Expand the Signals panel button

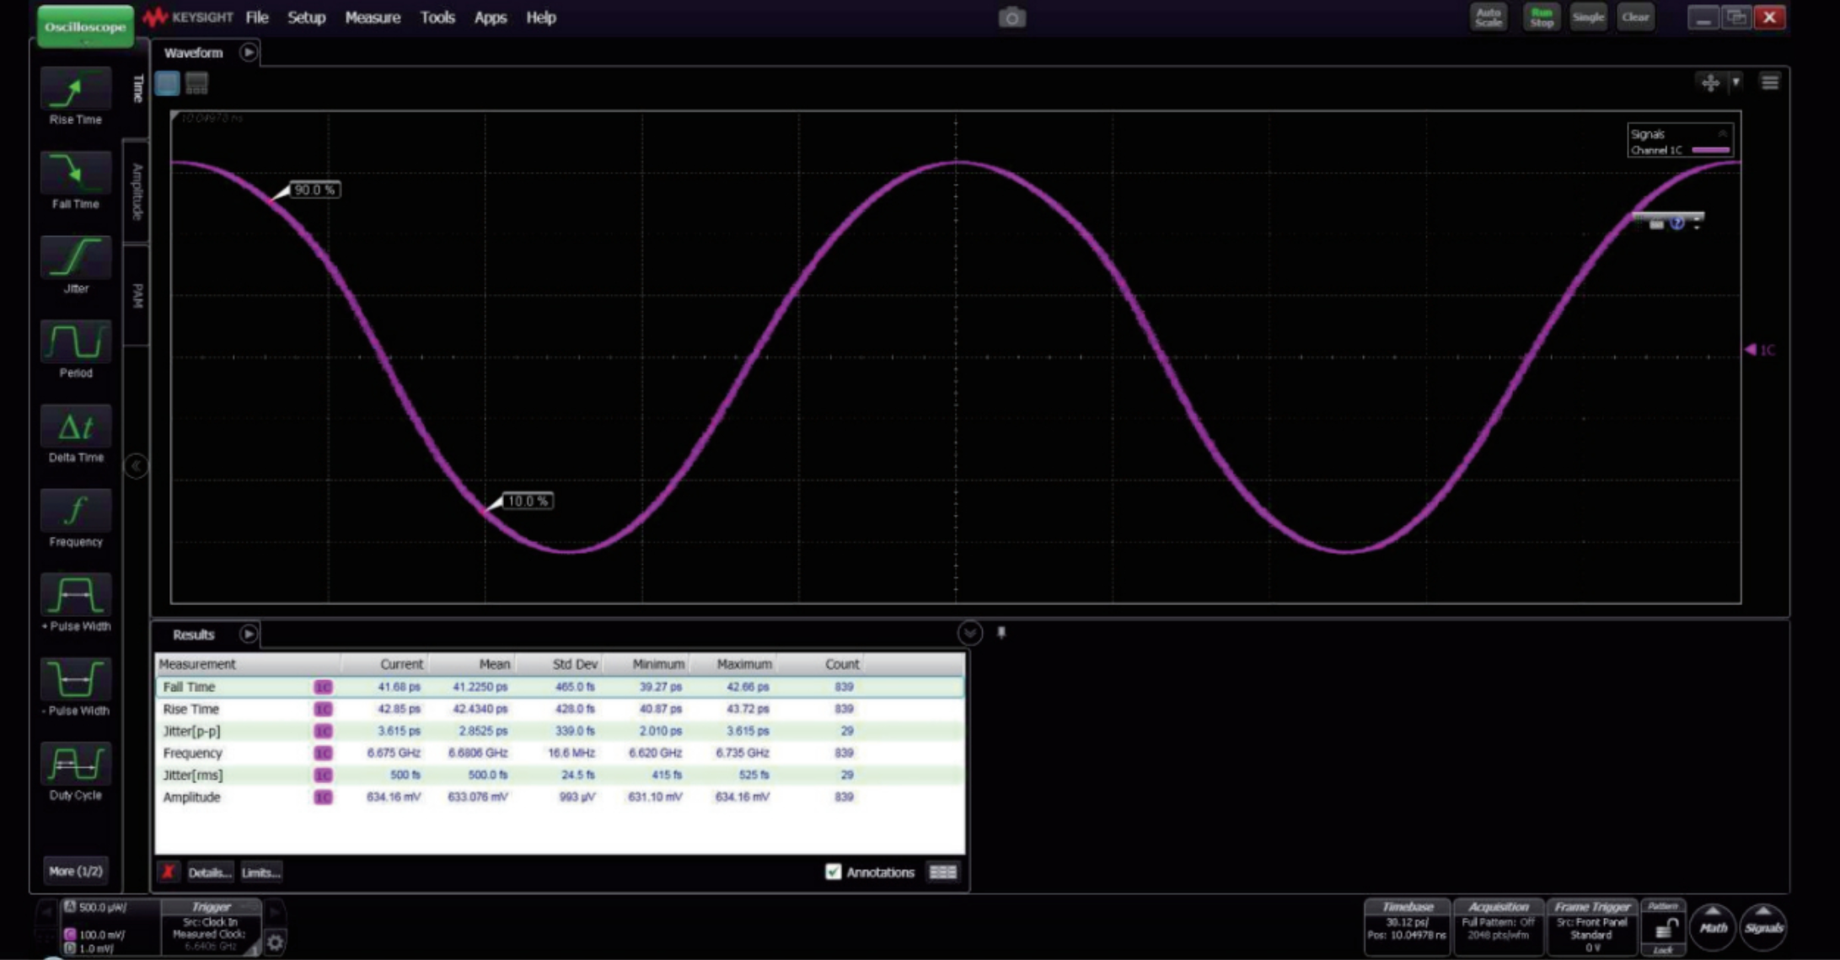click(1763, 927)
